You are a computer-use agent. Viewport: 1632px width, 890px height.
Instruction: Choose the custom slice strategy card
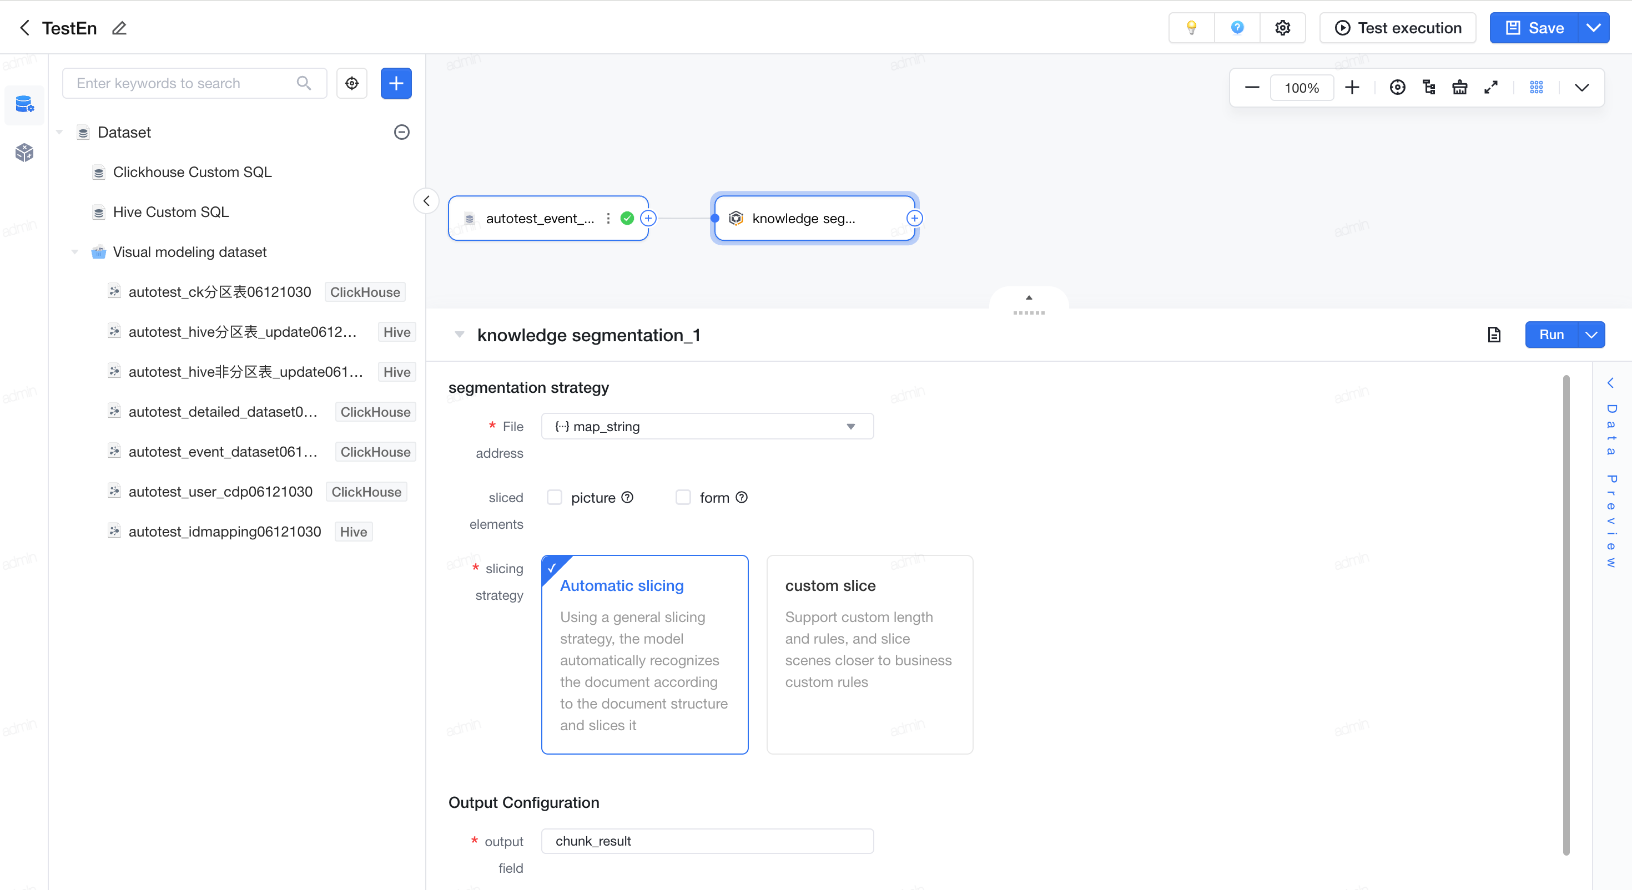869,654
